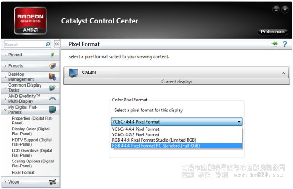Click the Presets icon in sidebar
This screenshot has height=189, width=293.
pyautogui.click(x=52, y=66)
